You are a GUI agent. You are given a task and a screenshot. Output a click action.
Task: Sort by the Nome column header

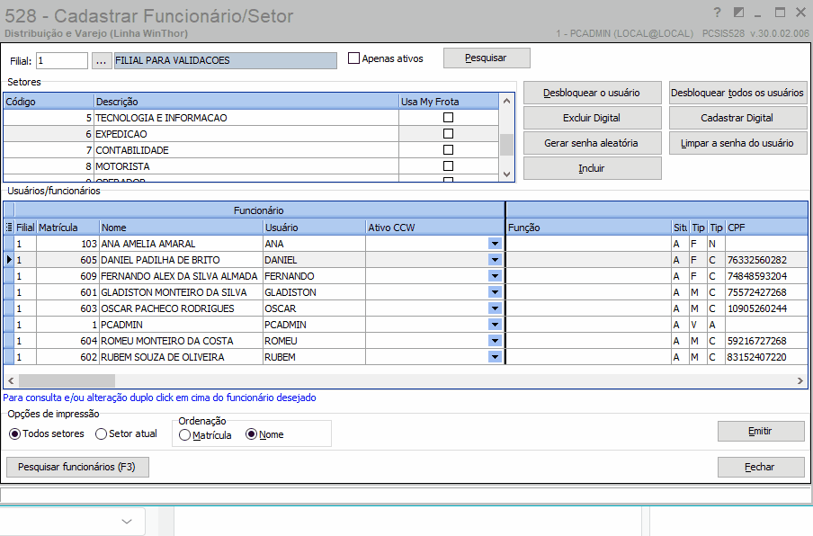coord(181,227)
